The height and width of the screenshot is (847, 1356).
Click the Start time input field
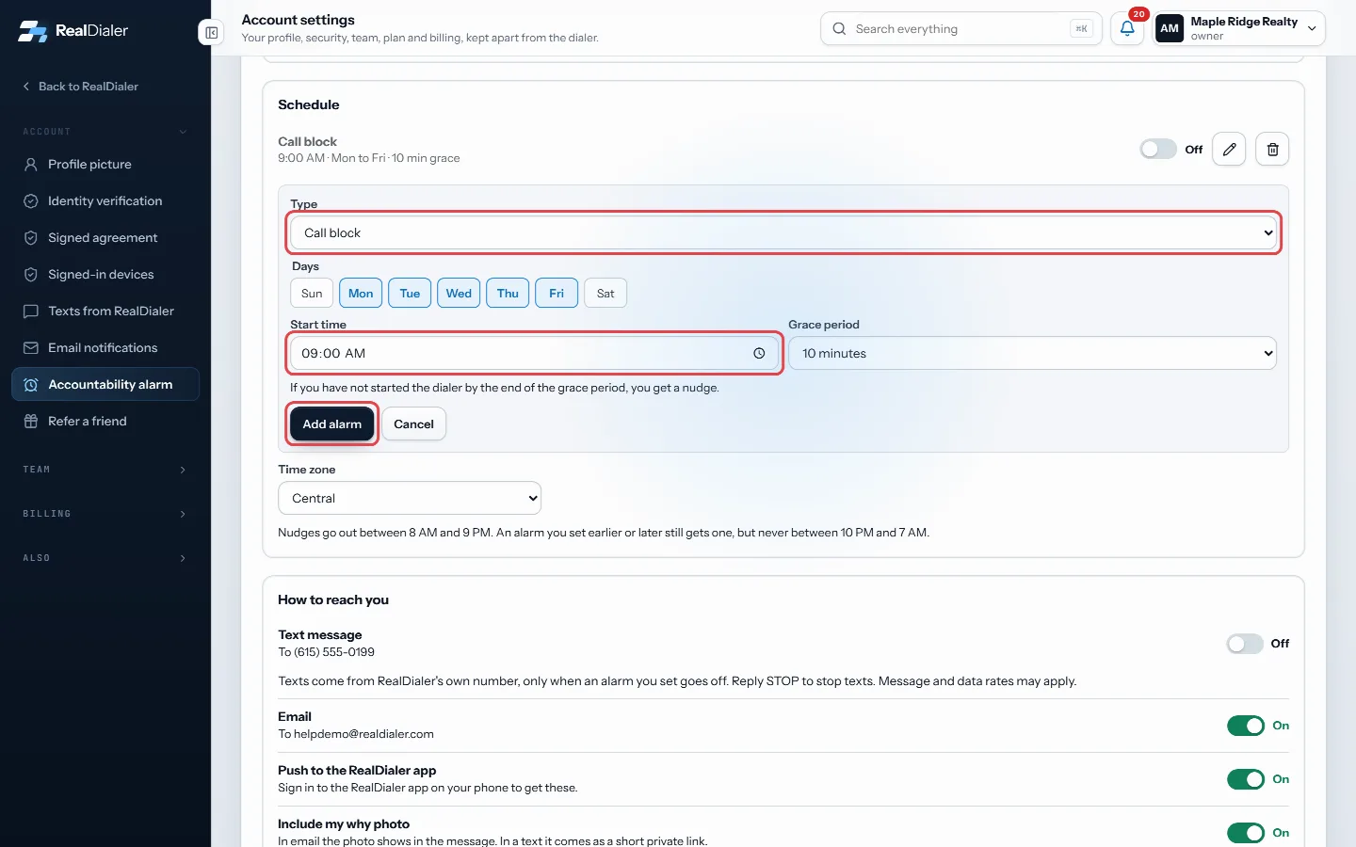pyautogui.click(x=534, y=353)
